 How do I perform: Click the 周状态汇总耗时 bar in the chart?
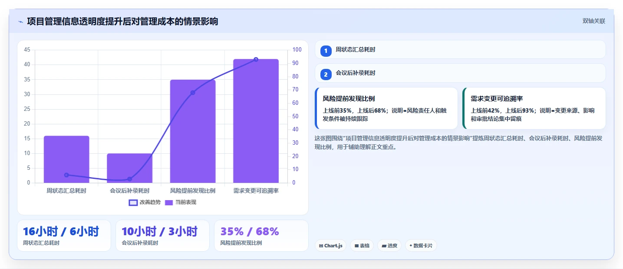click(x=66, y=159)
